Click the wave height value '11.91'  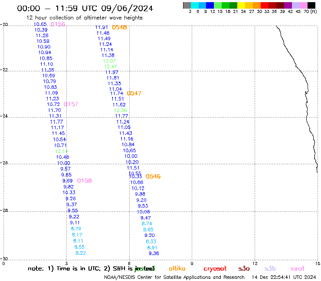102,27
